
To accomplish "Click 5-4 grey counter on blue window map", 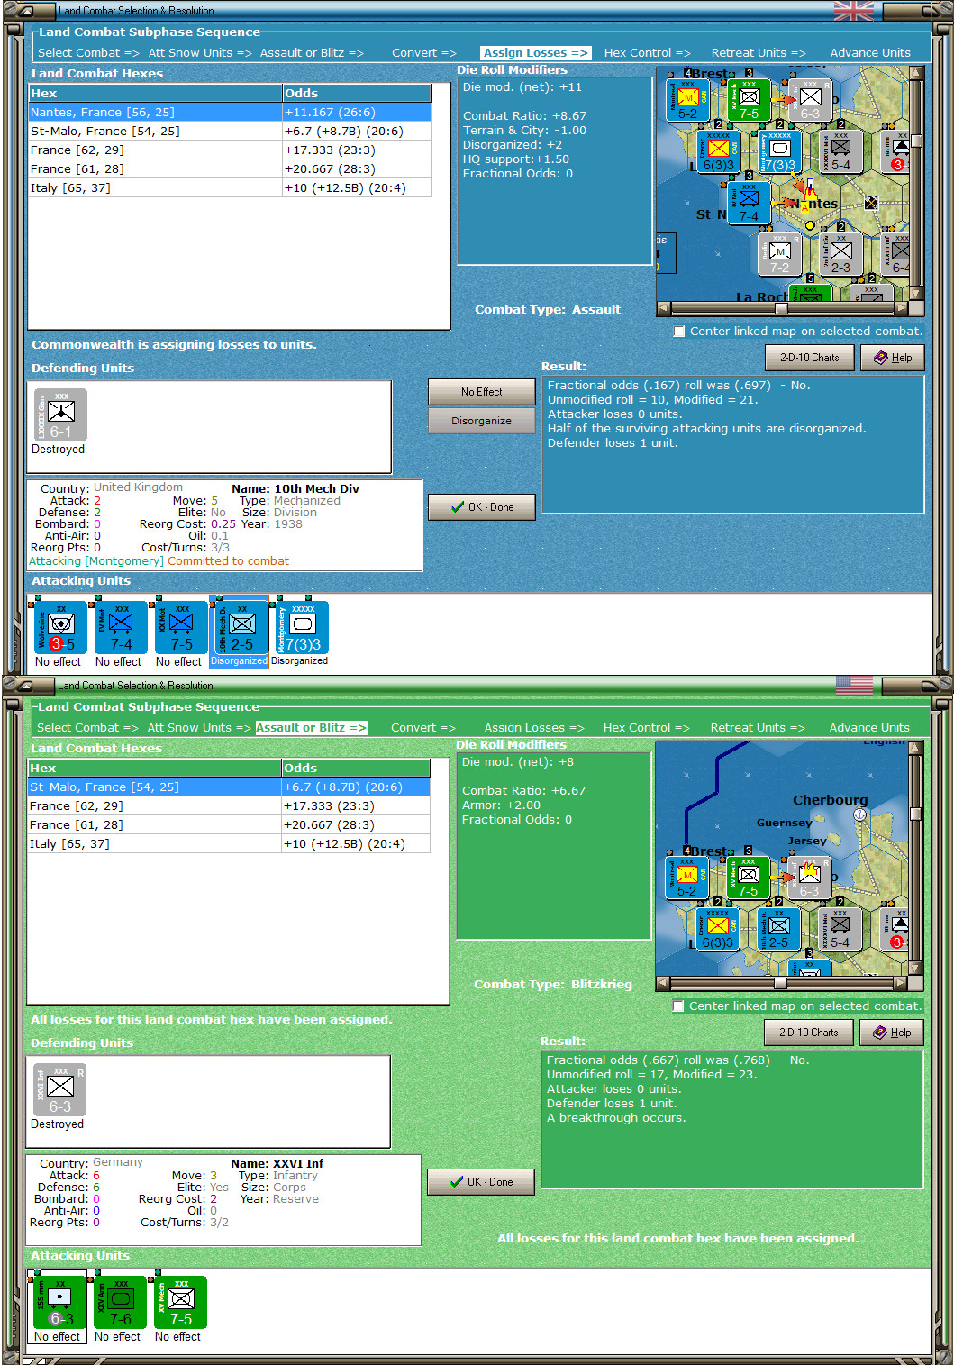I will tap(840, 152).
